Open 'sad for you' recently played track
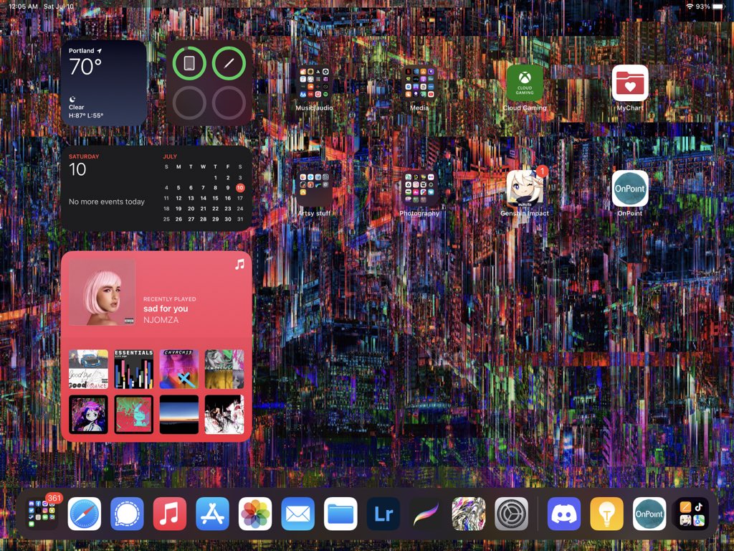734x551 pixels. point(166,309)
